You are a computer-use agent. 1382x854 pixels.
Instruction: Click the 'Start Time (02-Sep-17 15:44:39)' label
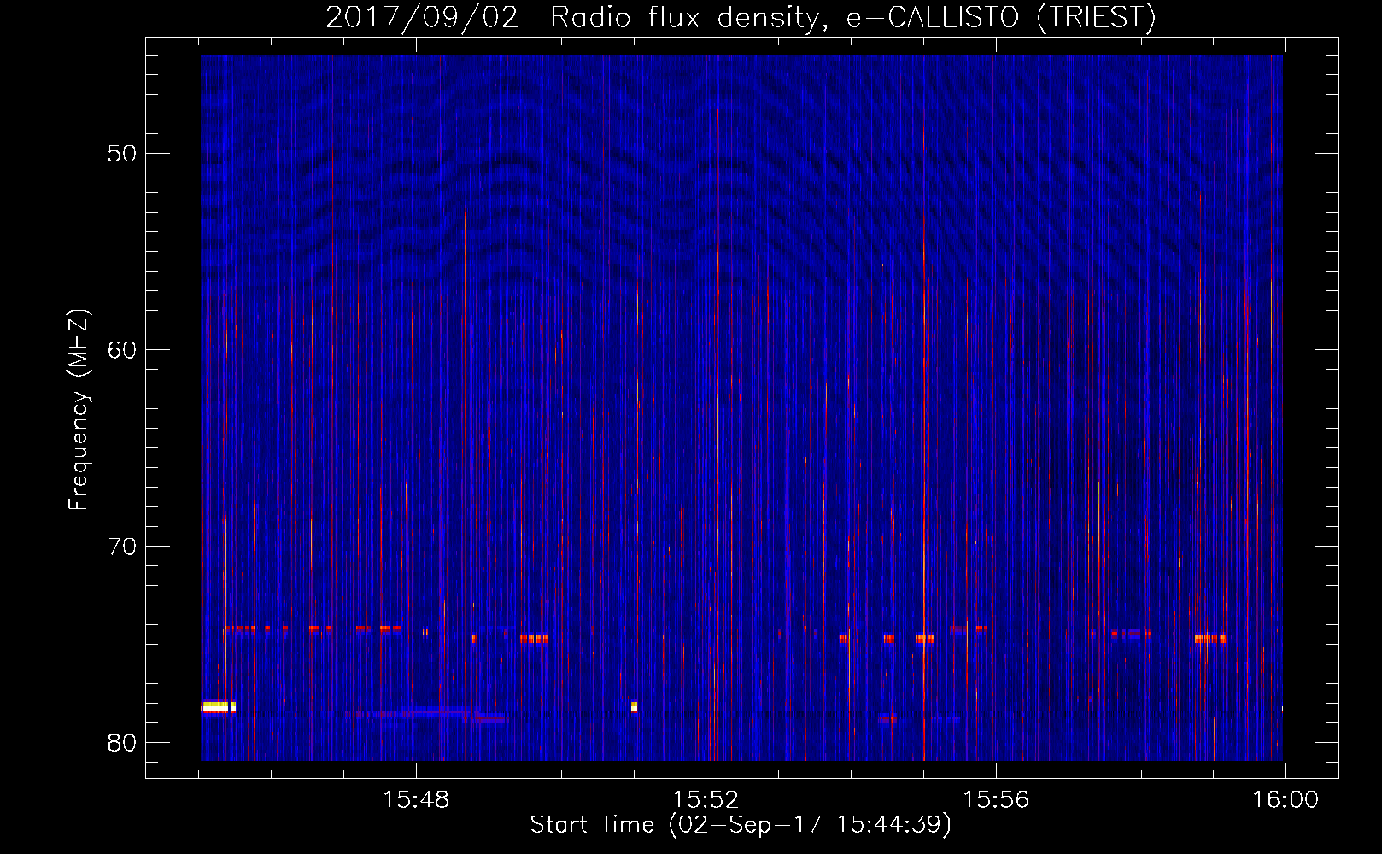741,825
